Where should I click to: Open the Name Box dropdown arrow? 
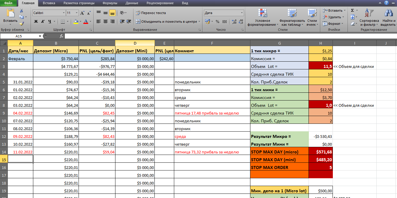40,36
